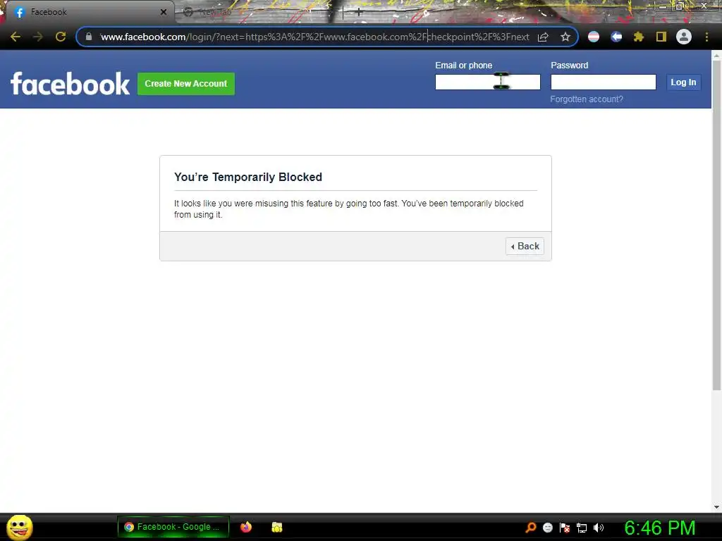Open the Extensions puzzle piece menu

[x=639, y=37]
